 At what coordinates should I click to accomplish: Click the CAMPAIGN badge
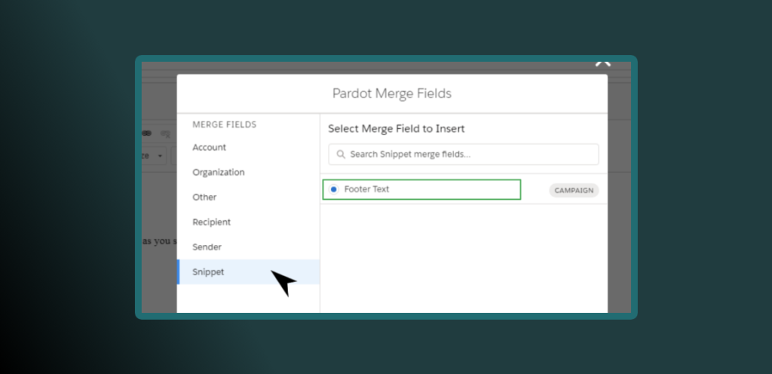click(x=573, y=191)
